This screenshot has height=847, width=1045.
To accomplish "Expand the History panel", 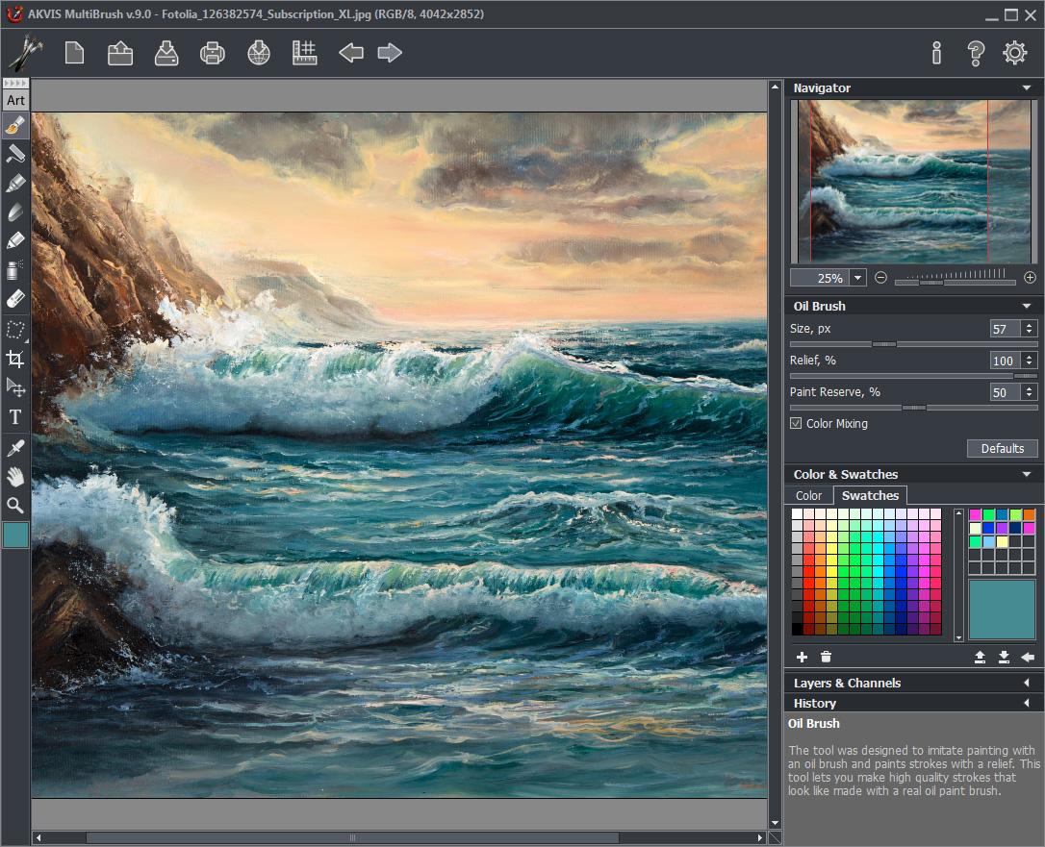I will (1026, 703).
